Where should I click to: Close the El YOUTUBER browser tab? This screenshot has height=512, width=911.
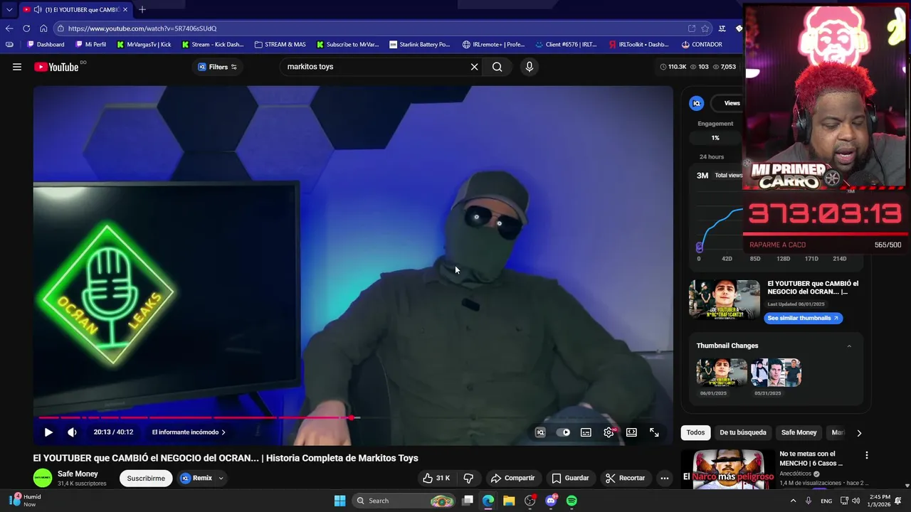click(x=125, y=9)
